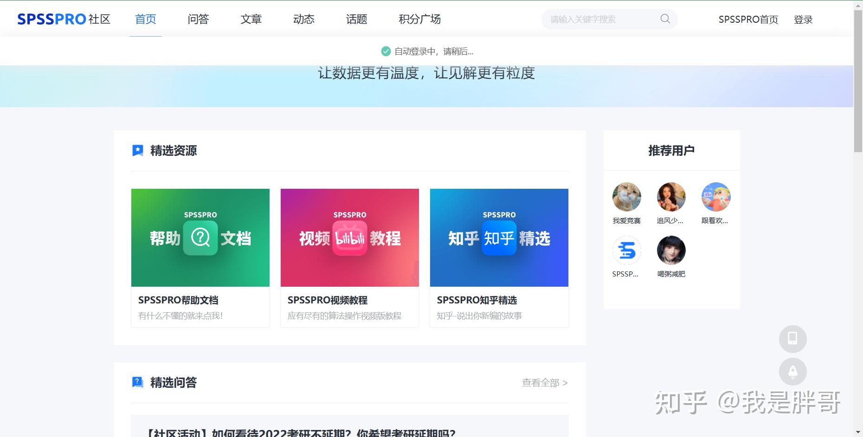Click 知乎-说出你新编的故事 text

coord(479,316)
